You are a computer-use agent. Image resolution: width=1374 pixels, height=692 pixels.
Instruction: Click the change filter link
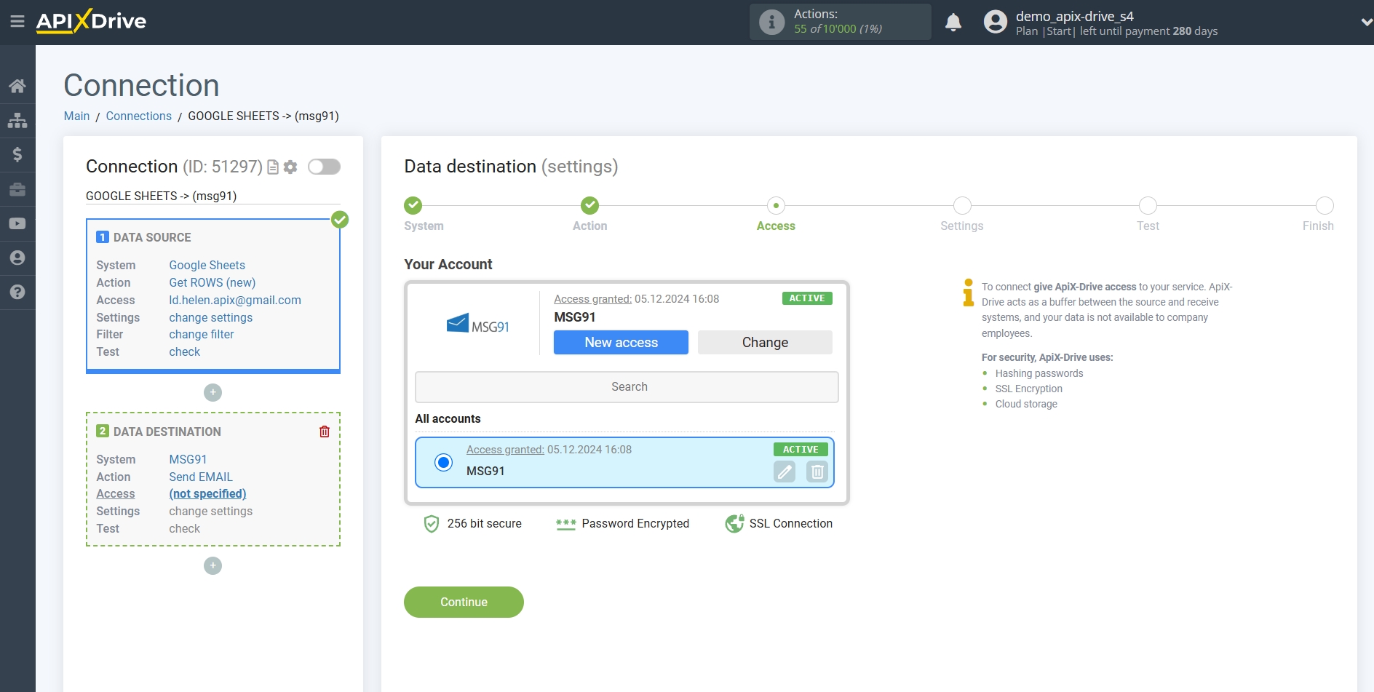[x=202, y=334]
